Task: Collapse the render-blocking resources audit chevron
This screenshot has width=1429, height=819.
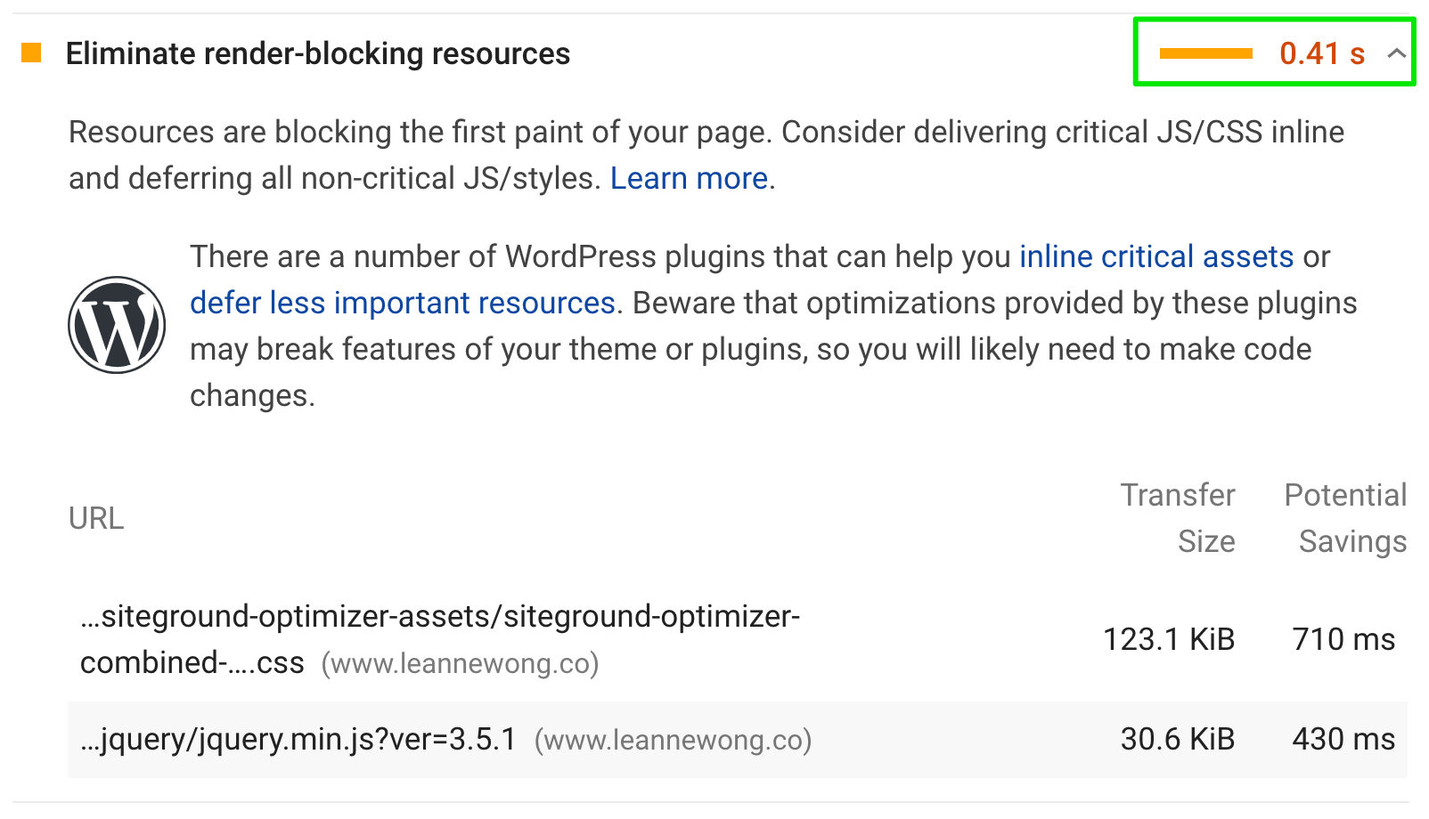Action: click(1396, 53)
